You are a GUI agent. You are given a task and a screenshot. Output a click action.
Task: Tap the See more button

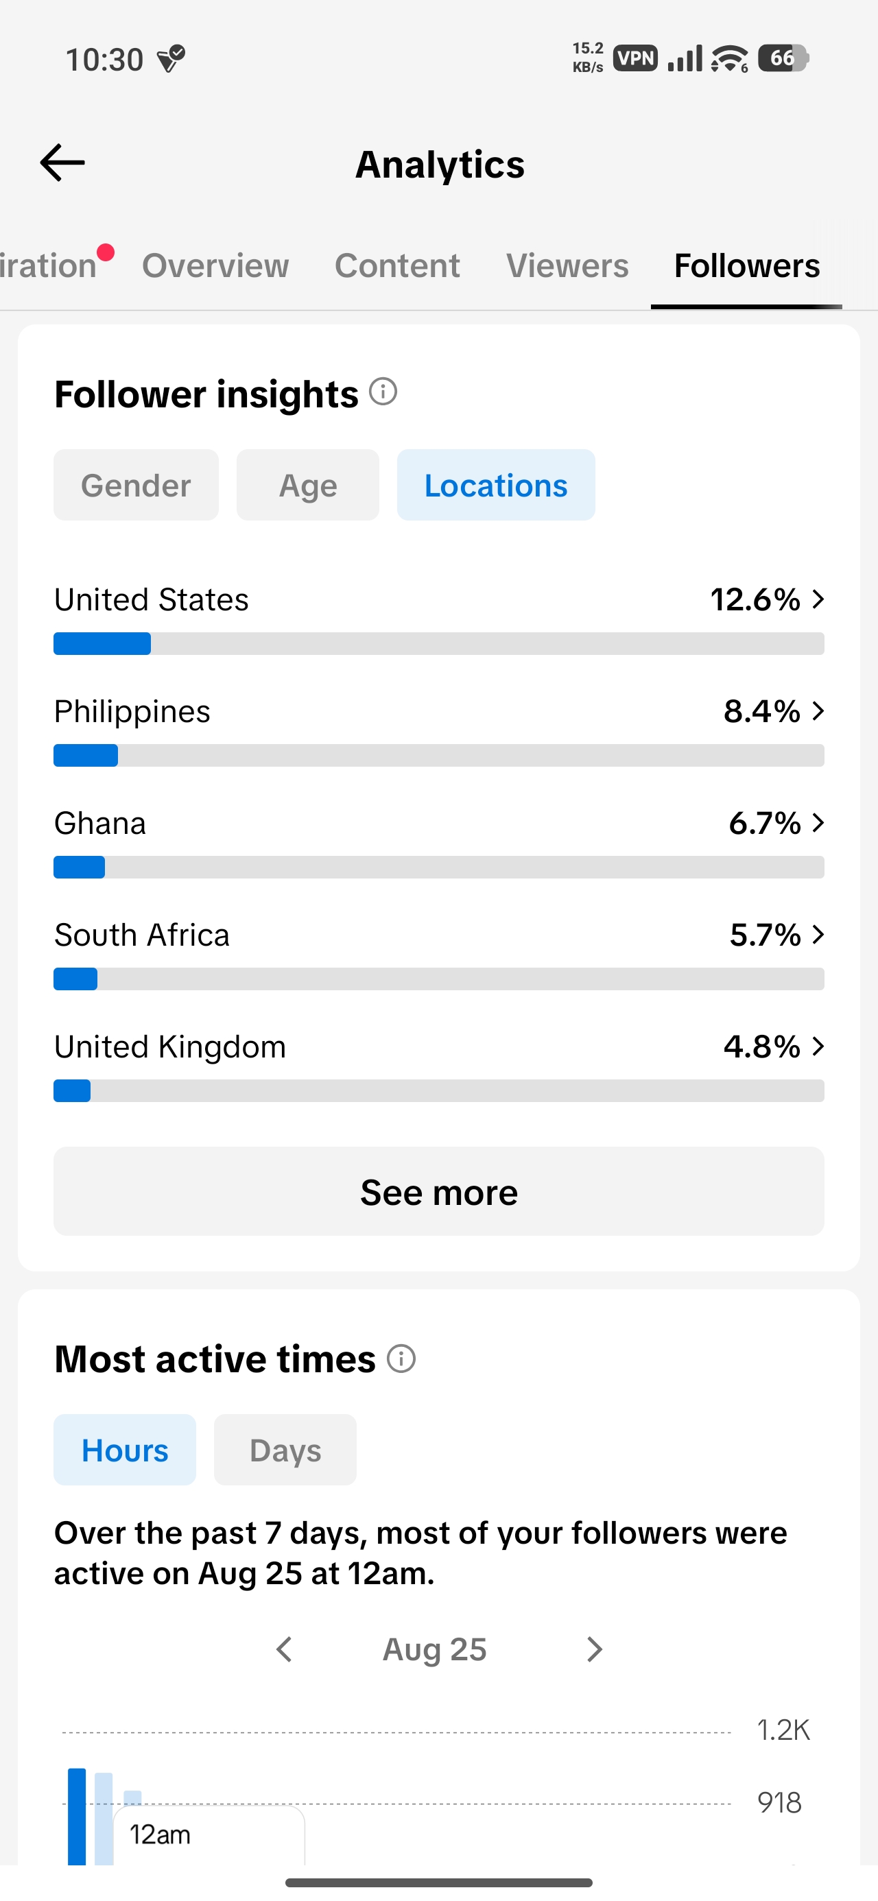pos(438,1191)
